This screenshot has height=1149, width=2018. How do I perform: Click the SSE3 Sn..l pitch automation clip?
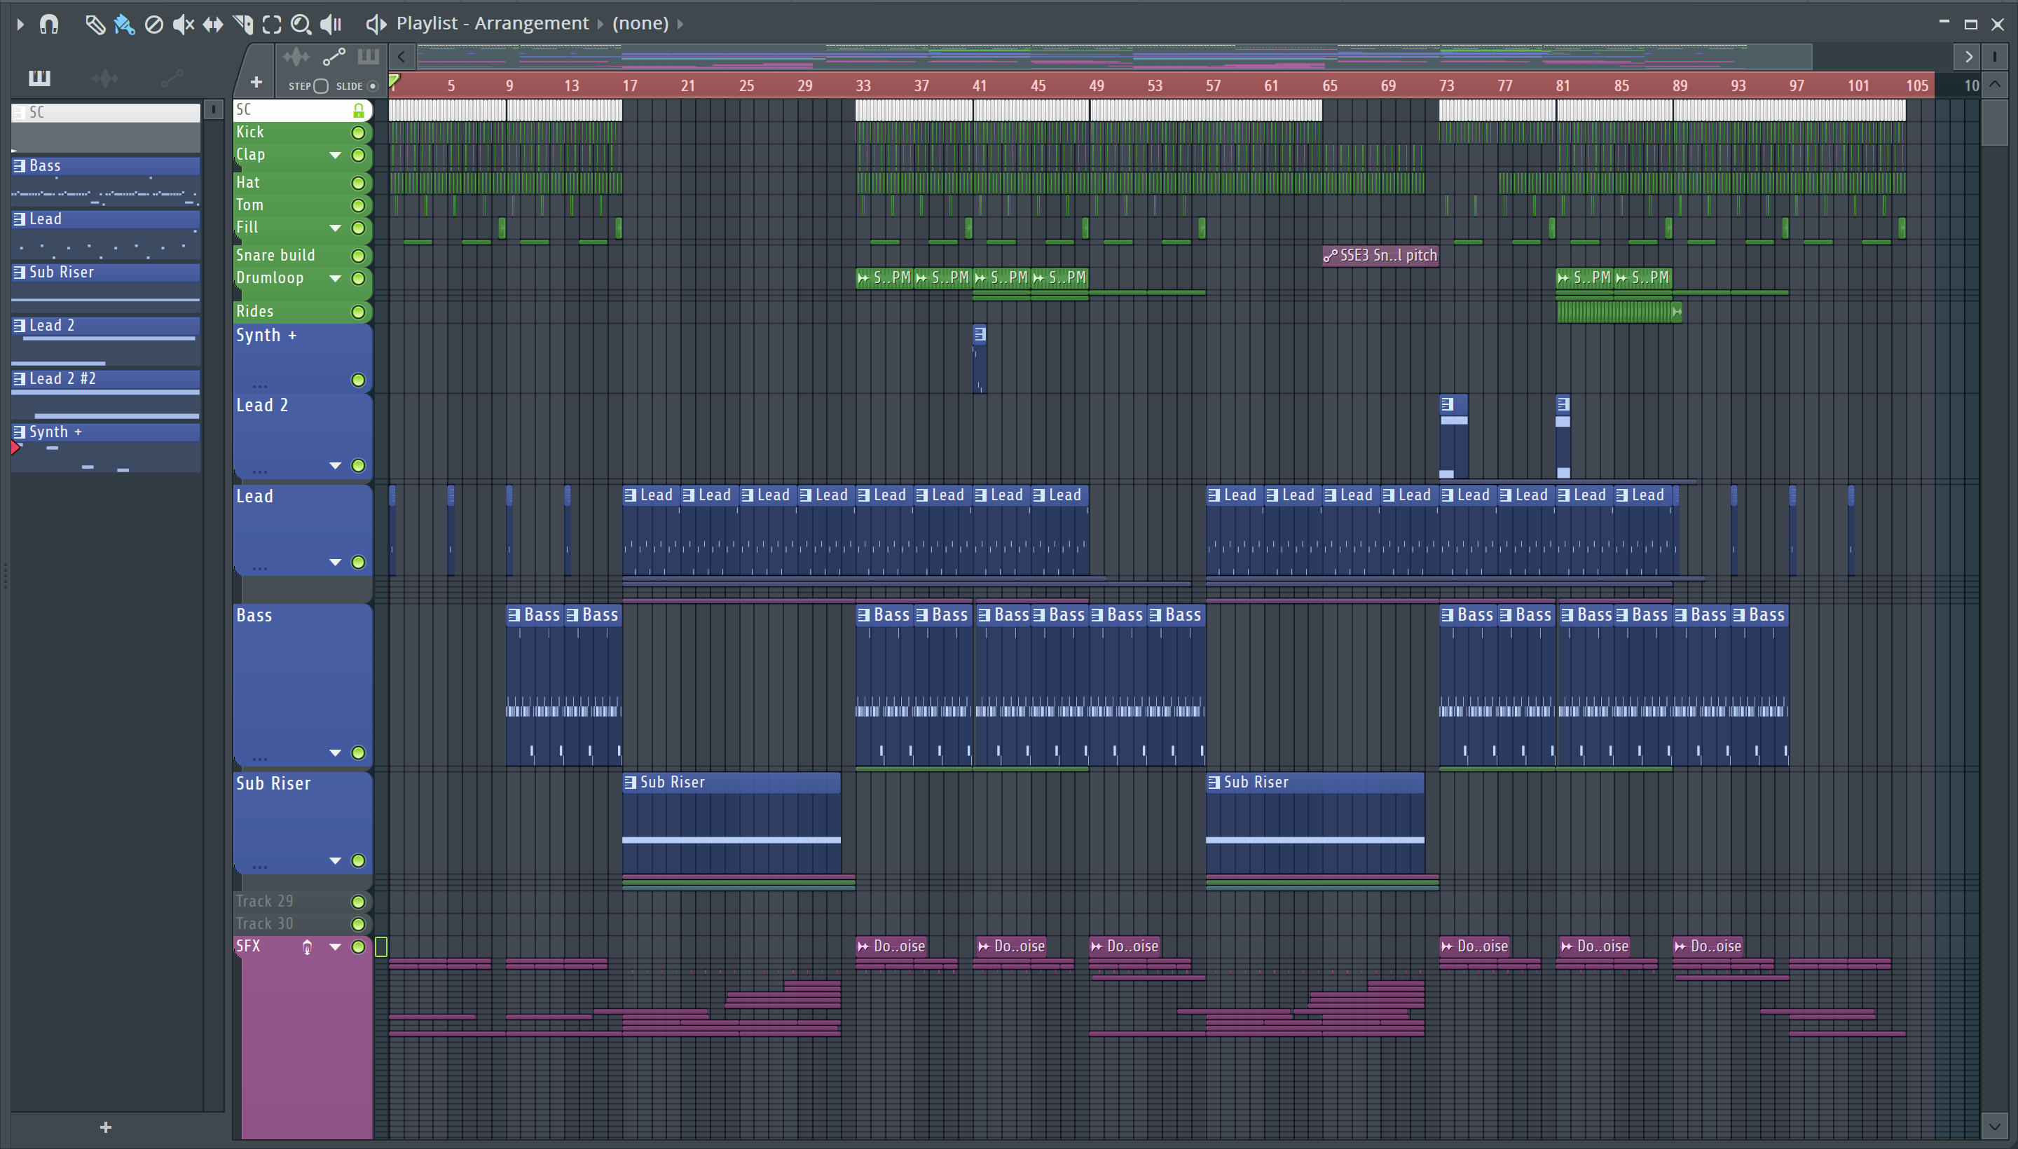1380,256
